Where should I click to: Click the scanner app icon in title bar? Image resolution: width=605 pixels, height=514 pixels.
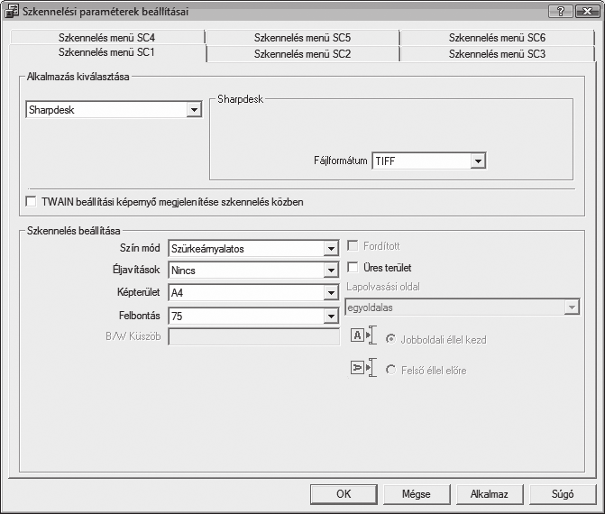(x=11, y=11)
